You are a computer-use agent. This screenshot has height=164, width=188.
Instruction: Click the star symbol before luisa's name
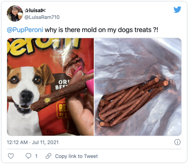click(x=26, y=11)
